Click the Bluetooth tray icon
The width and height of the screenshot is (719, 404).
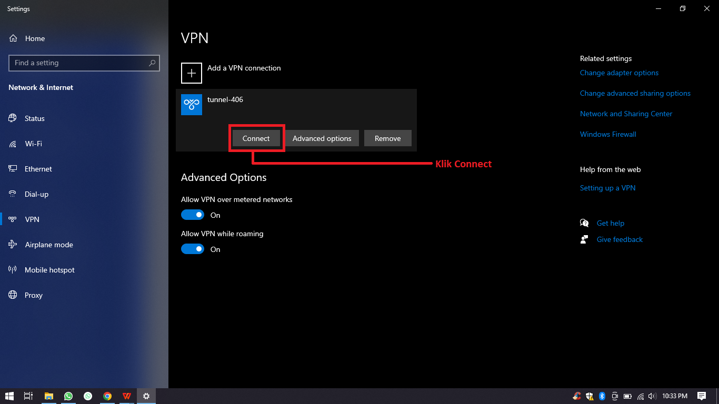pyautogui.click(x=602, y=396)
